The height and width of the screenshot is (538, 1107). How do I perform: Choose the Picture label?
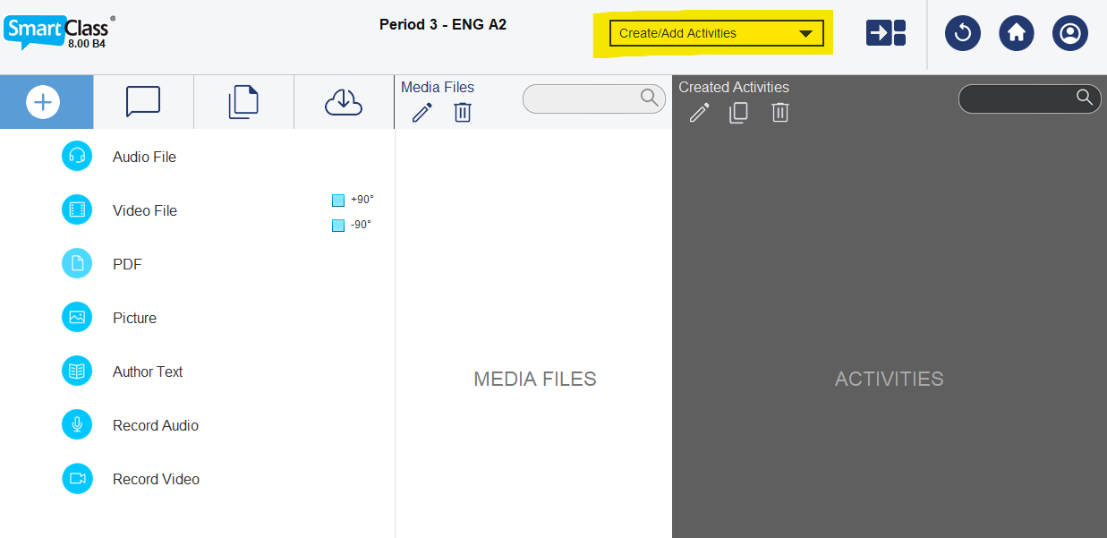pyautogui.click(x=134, y=318)
